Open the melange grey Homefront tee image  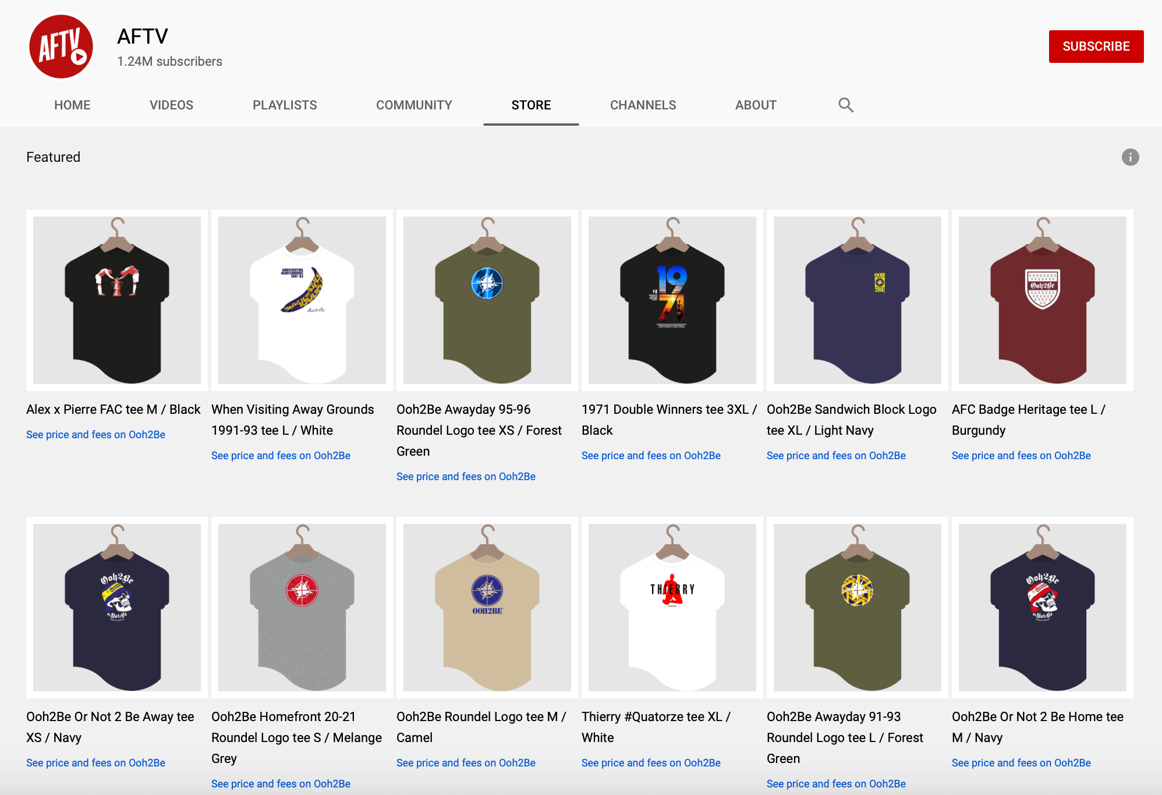(302, 607)
